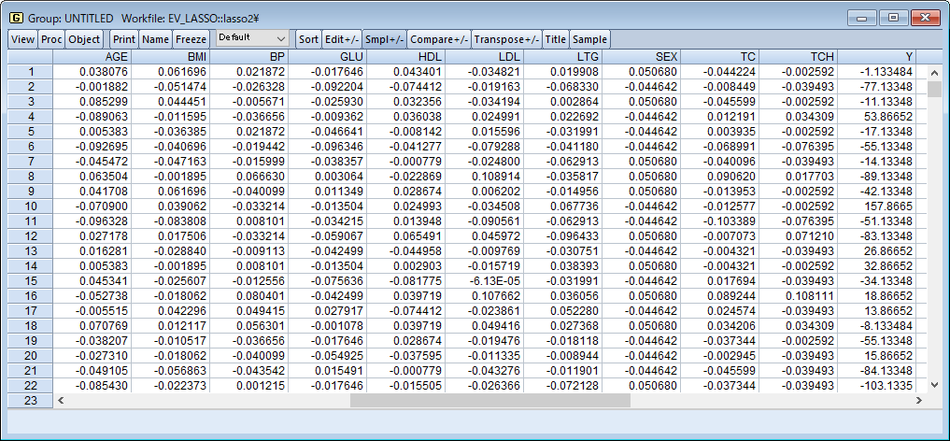
Task: Select the GLU column header
Action: pos(327,57)
